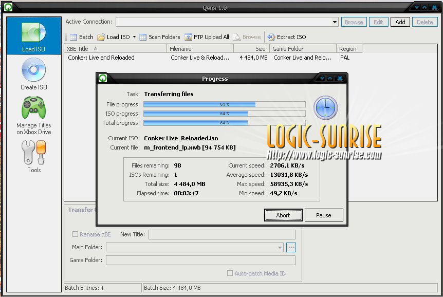443x297 pixels.
Task: Click the 'Conker Live_Reloaded.iso' current ISO text
Action: point(181,138)
